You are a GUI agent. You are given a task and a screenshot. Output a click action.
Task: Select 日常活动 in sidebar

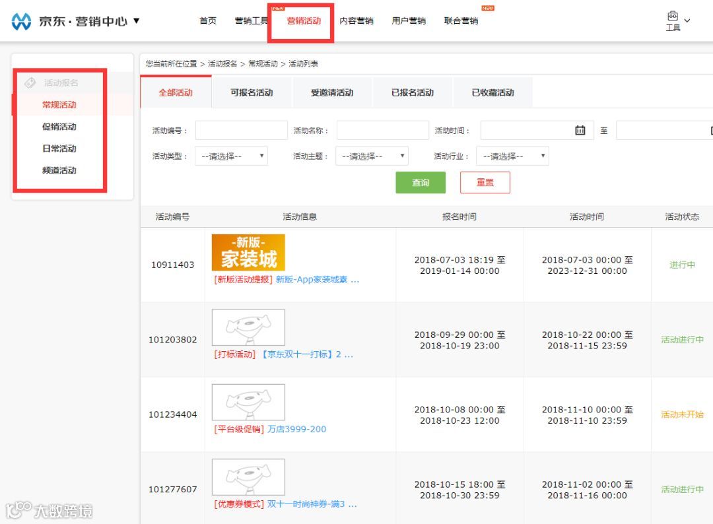click(x=59, y=148)
